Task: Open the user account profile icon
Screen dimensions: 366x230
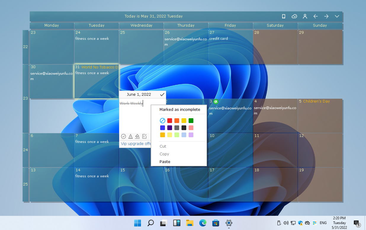Action: click(x=305, y=16)
